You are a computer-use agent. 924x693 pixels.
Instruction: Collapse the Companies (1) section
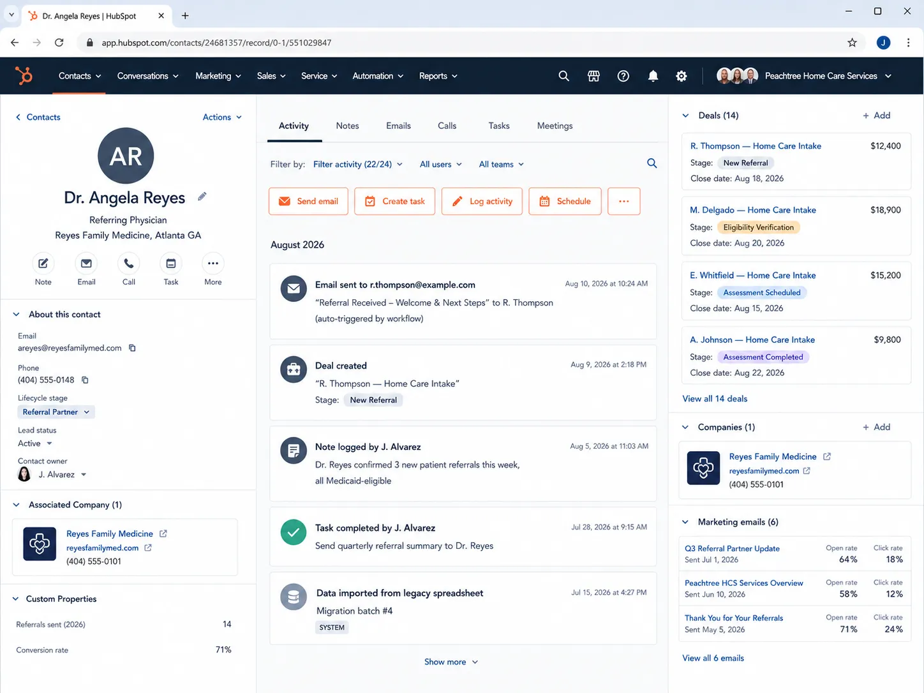(685, 428)
